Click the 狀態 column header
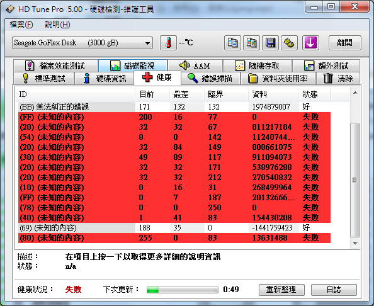 [314, 94]
